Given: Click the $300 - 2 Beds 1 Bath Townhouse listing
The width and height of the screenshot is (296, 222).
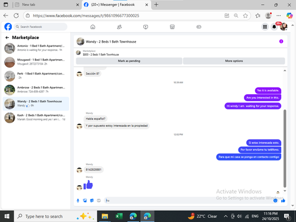Looking at the screenshot, I should [101, 54].
